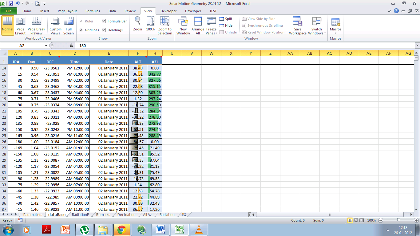Open the Macros dropdown menu
This screenshot has width=420, height=236.
[335, 25]
